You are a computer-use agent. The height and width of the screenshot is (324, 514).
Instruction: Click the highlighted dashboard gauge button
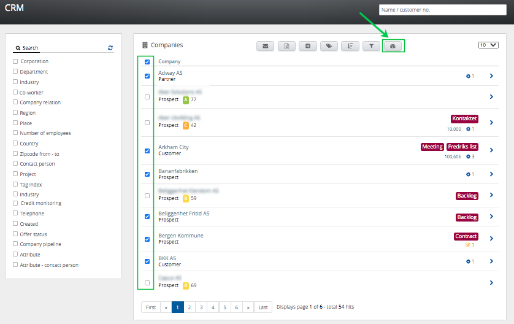393,46
